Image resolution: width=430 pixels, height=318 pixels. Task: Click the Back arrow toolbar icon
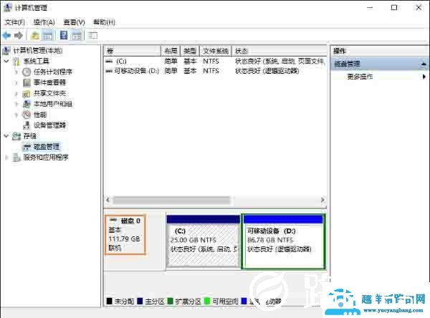(x=6, y=35)
